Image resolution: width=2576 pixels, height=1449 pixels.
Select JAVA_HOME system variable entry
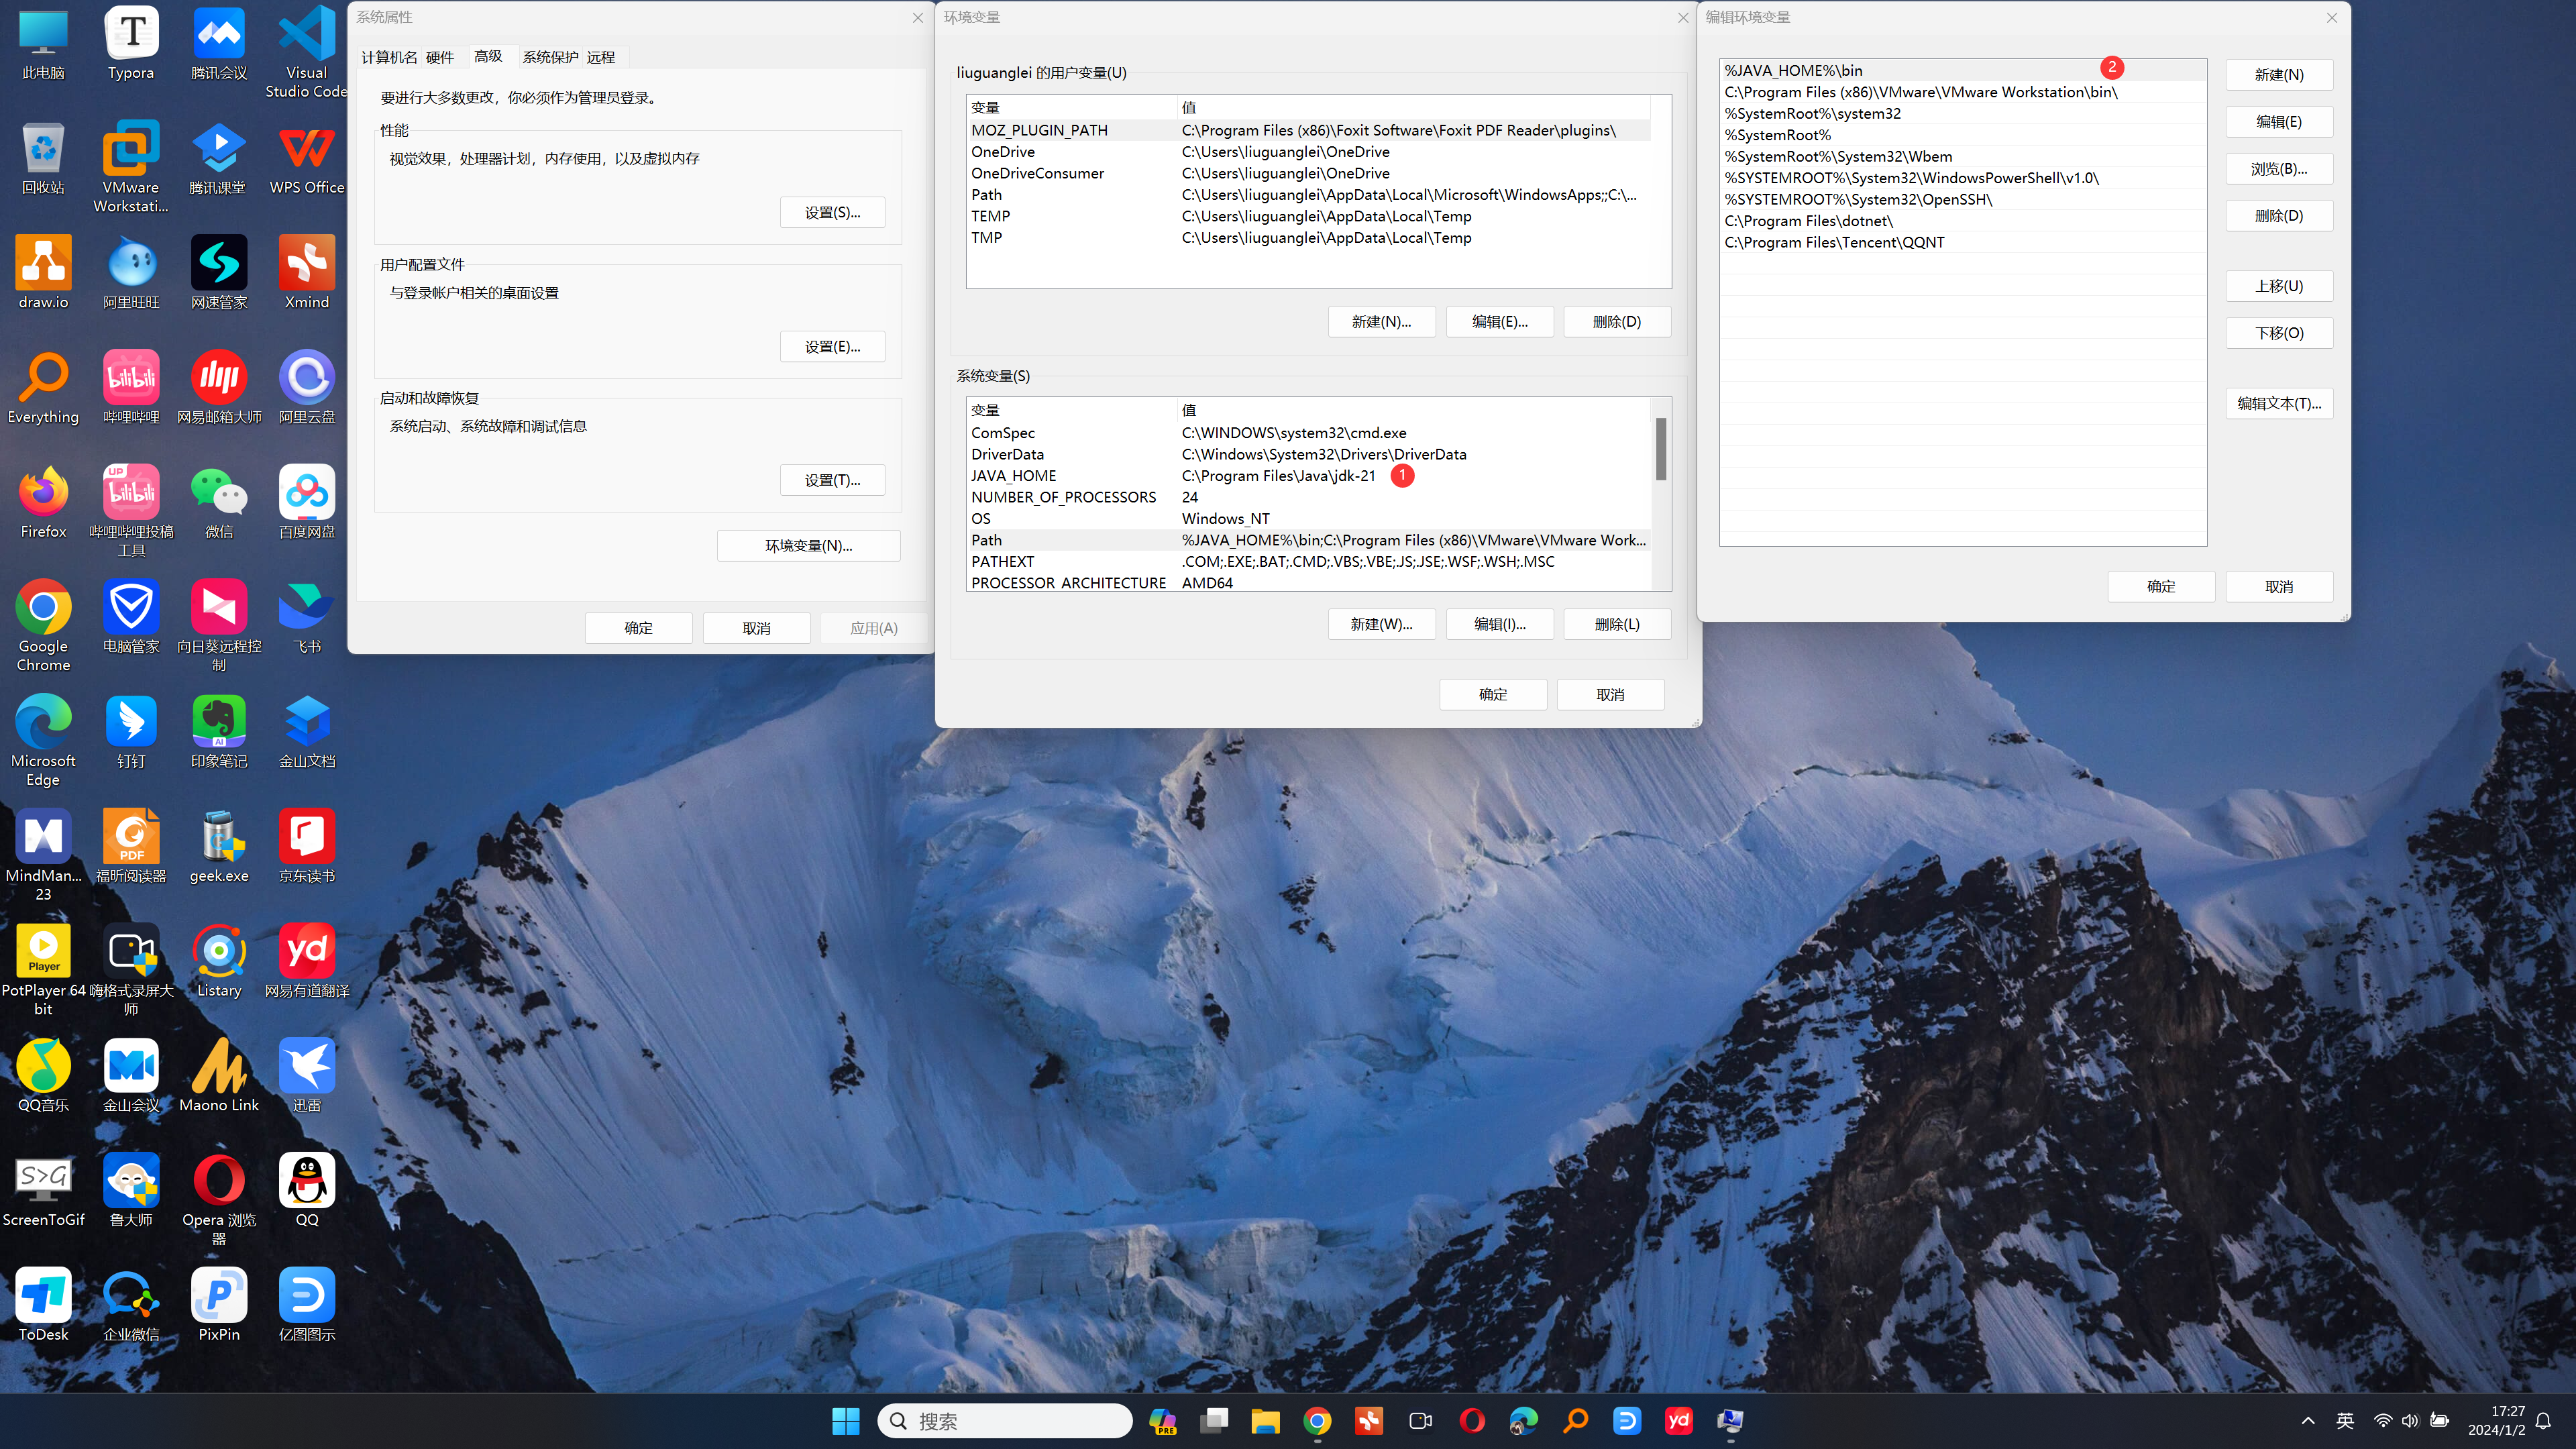click(x=1012, y=476)
